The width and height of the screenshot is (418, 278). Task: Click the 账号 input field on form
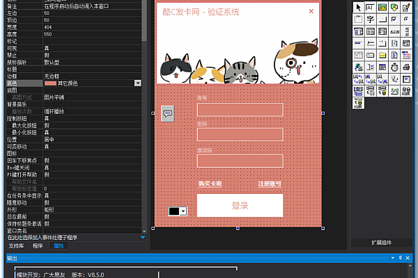pyautogui.click(x=240, y=109)
